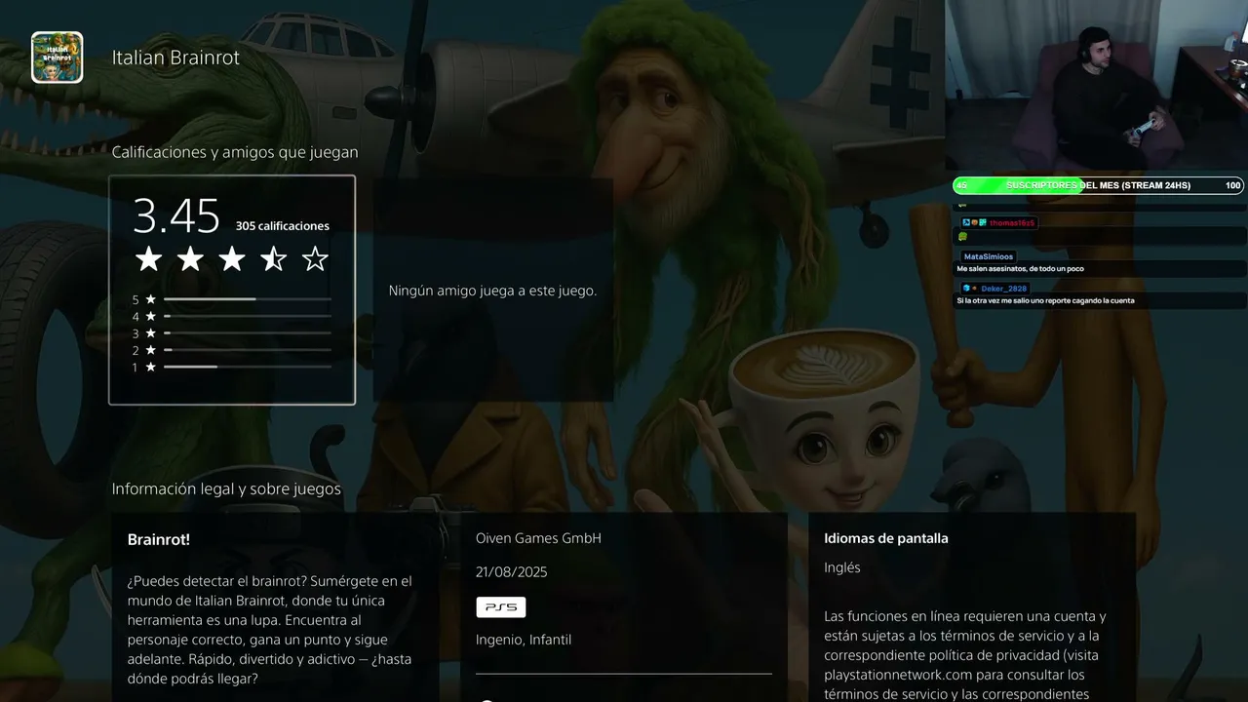The width and height of the screenshot is (1248, 702).
Task: Select the Italian Brainrot title text
Action: (175, 58)
